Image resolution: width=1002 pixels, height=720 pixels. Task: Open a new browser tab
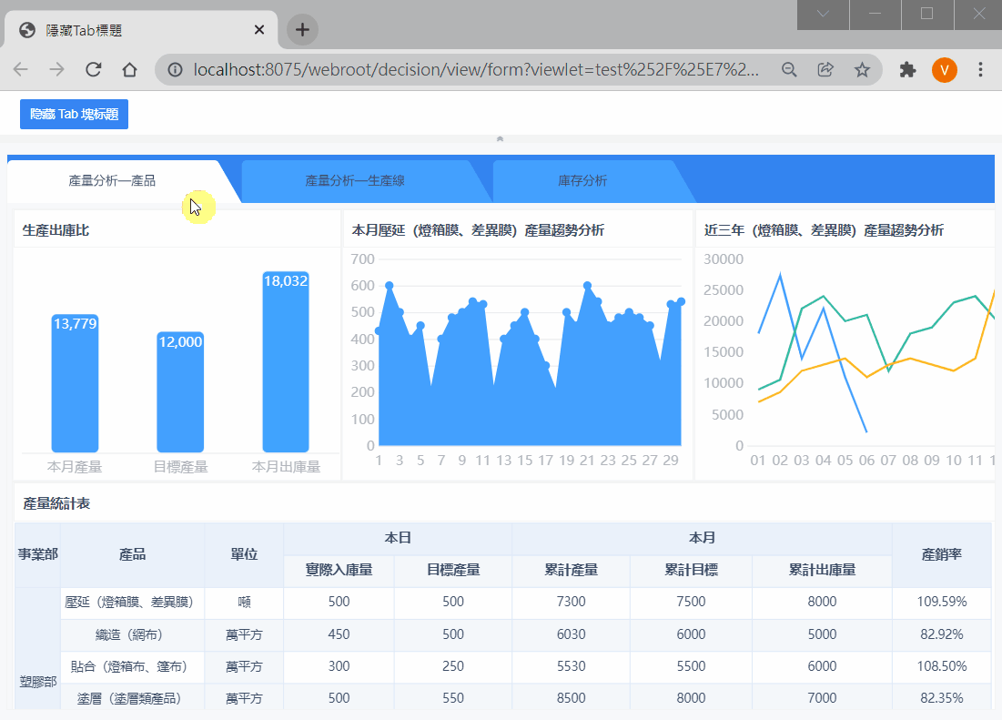[x=301, y=28]
